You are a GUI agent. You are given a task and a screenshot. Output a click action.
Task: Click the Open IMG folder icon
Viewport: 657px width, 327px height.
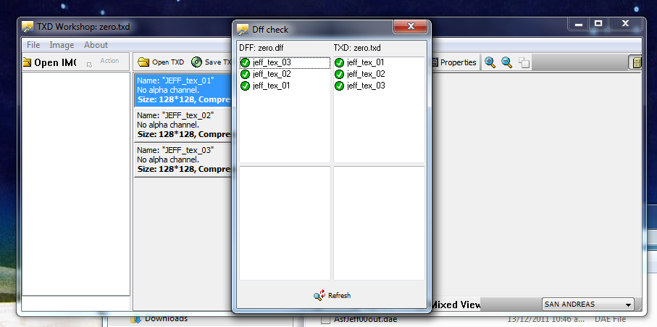pyautogui.click(x=27, y=62)
